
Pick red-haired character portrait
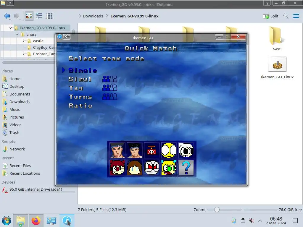coord(117,168)
